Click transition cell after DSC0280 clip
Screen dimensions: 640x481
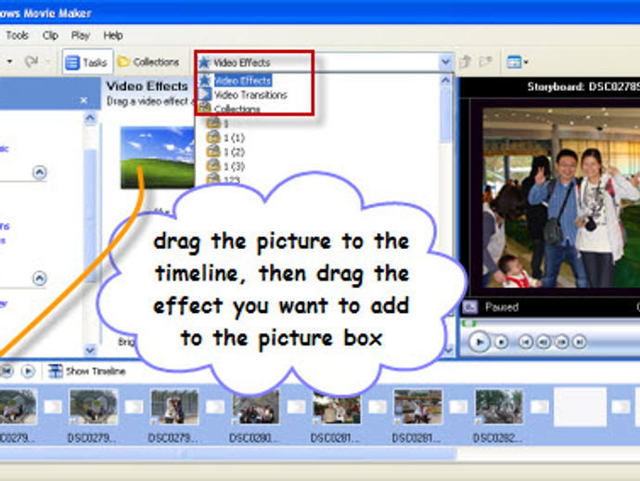296,407
